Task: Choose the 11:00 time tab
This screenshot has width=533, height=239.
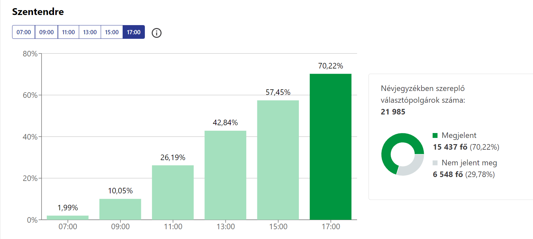Action: tap(68, 32)
